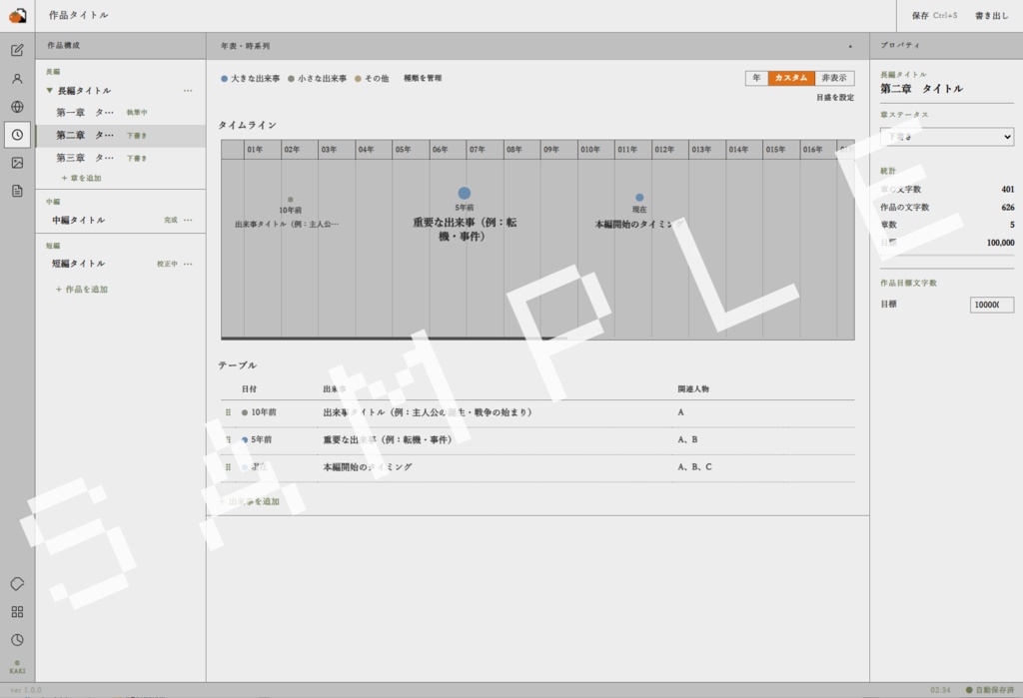Viewport: 1023px width, 698px height.
Task: Click the 自動保存済 status bar indicator
Action: click(990, 690)
